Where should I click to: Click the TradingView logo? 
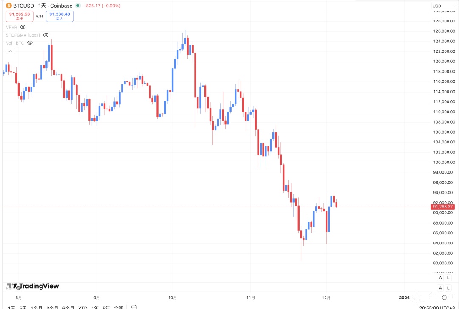point(33,286)
